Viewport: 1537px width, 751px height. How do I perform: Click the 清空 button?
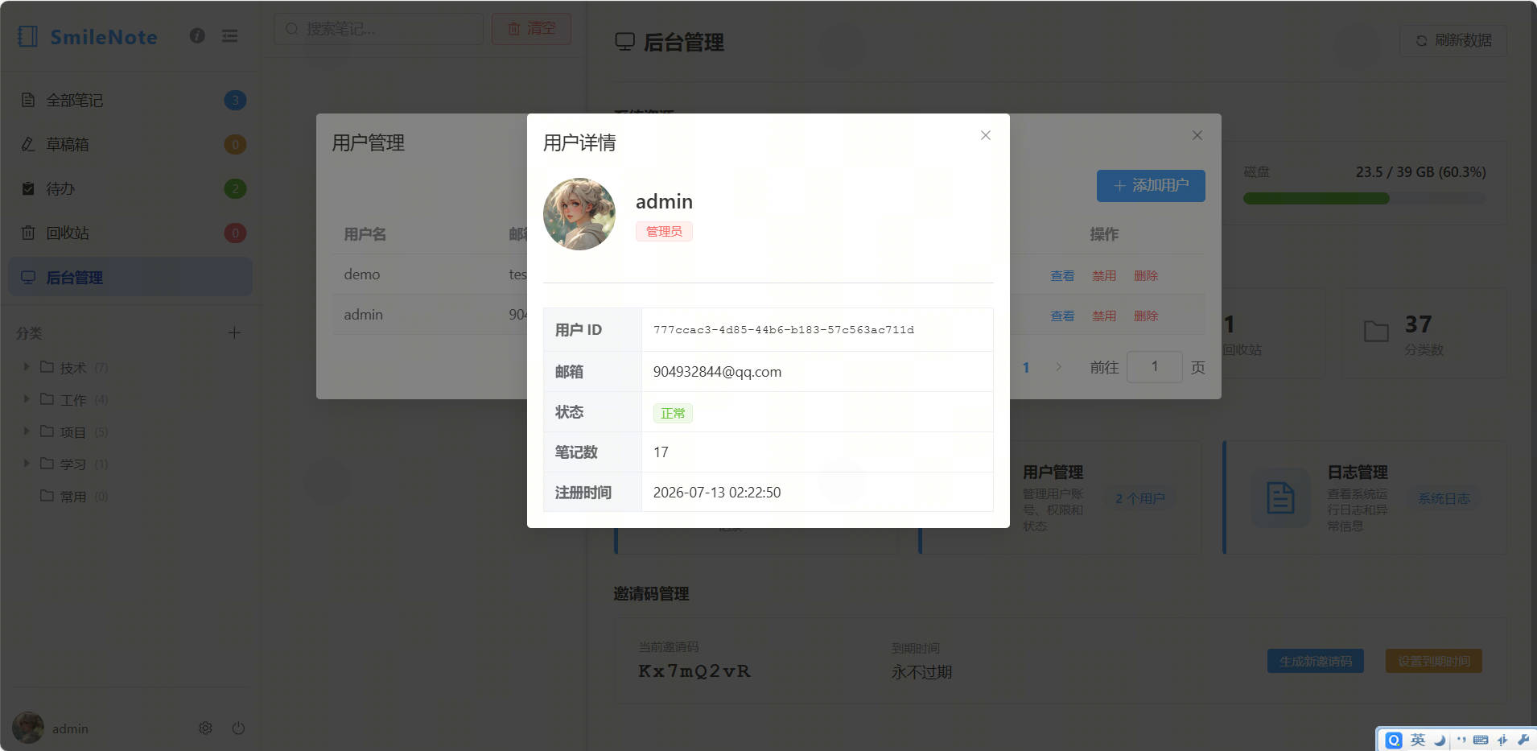[x=531, y=29]
